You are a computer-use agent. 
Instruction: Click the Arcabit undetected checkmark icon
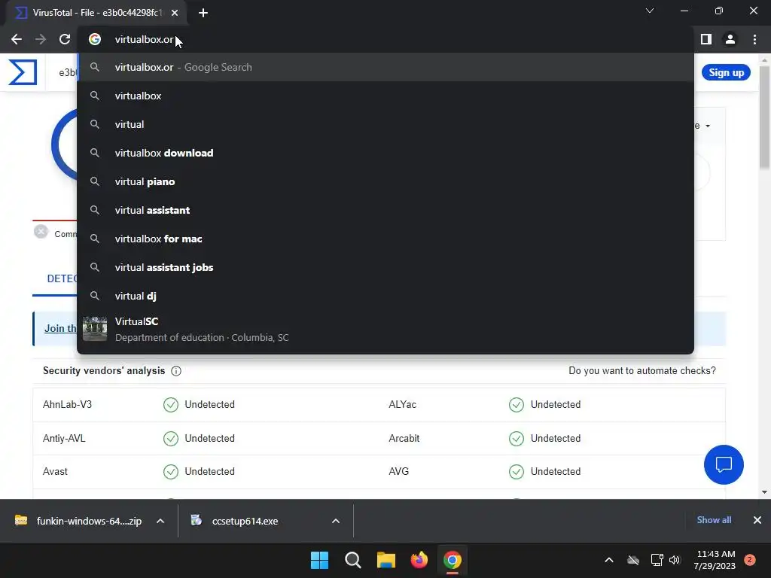point(517,439)
